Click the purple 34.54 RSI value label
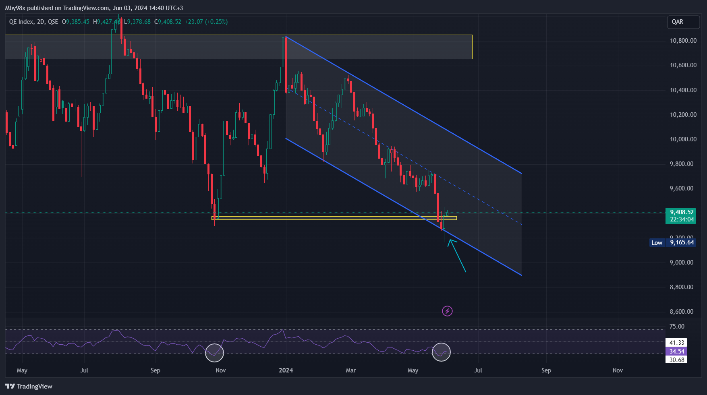This screenshot has height=395, width=707. (x=677, y=352)
